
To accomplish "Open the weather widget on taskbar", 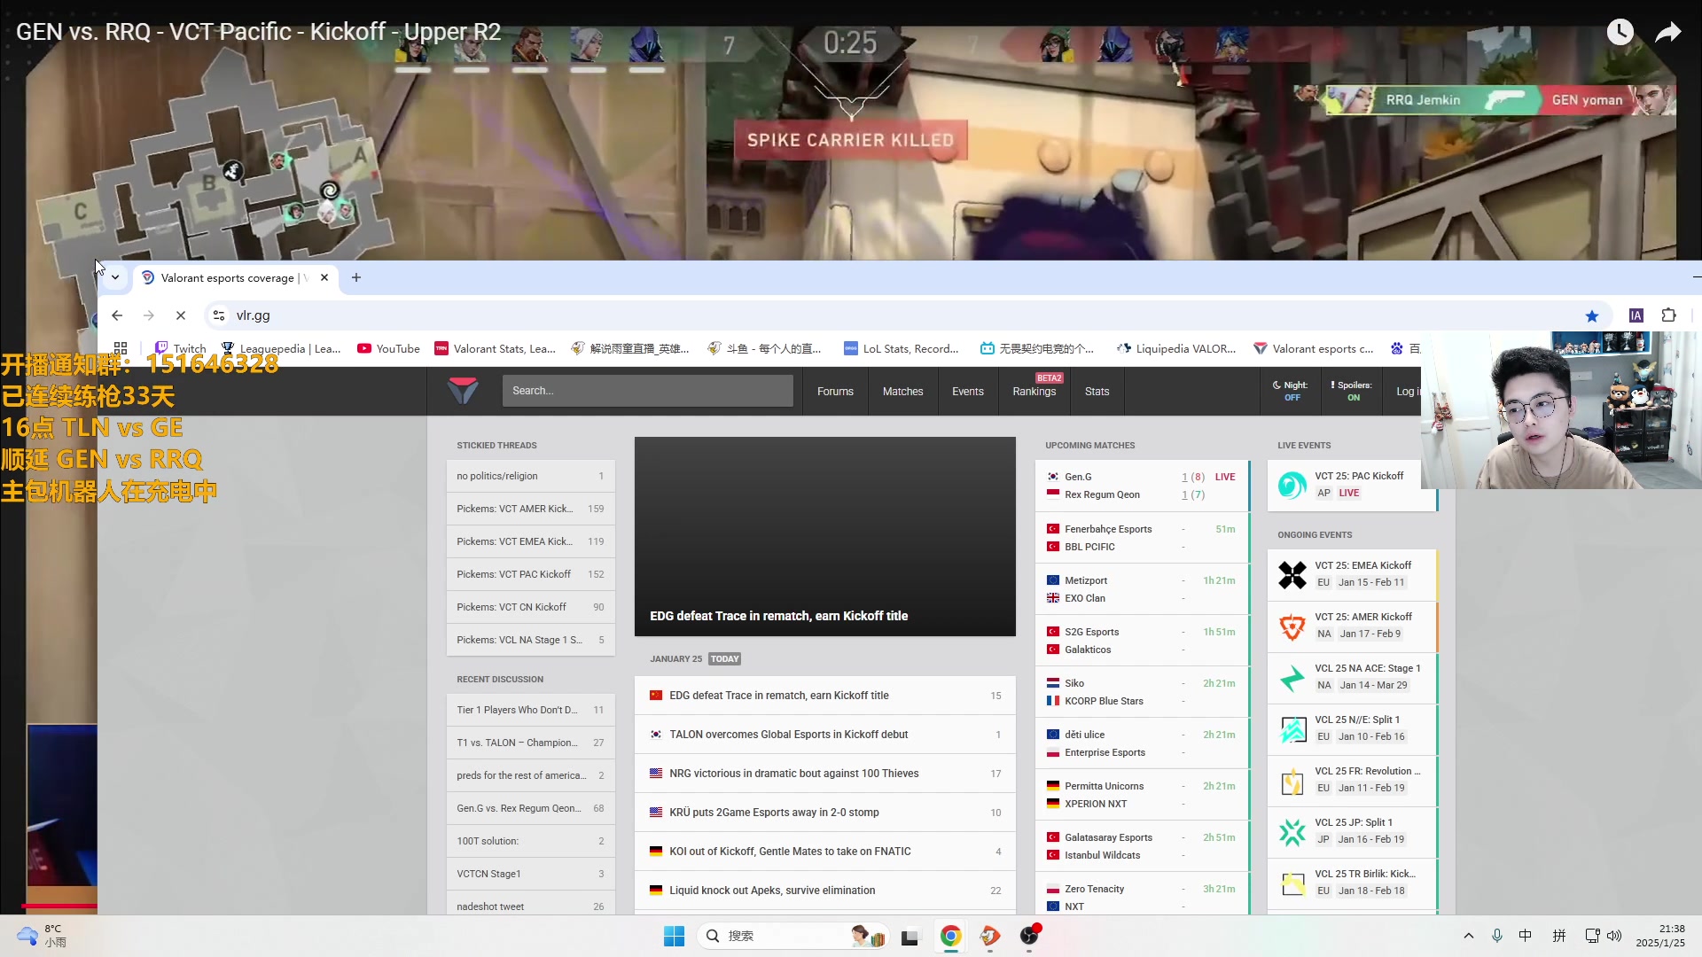I will pos(42,936).
